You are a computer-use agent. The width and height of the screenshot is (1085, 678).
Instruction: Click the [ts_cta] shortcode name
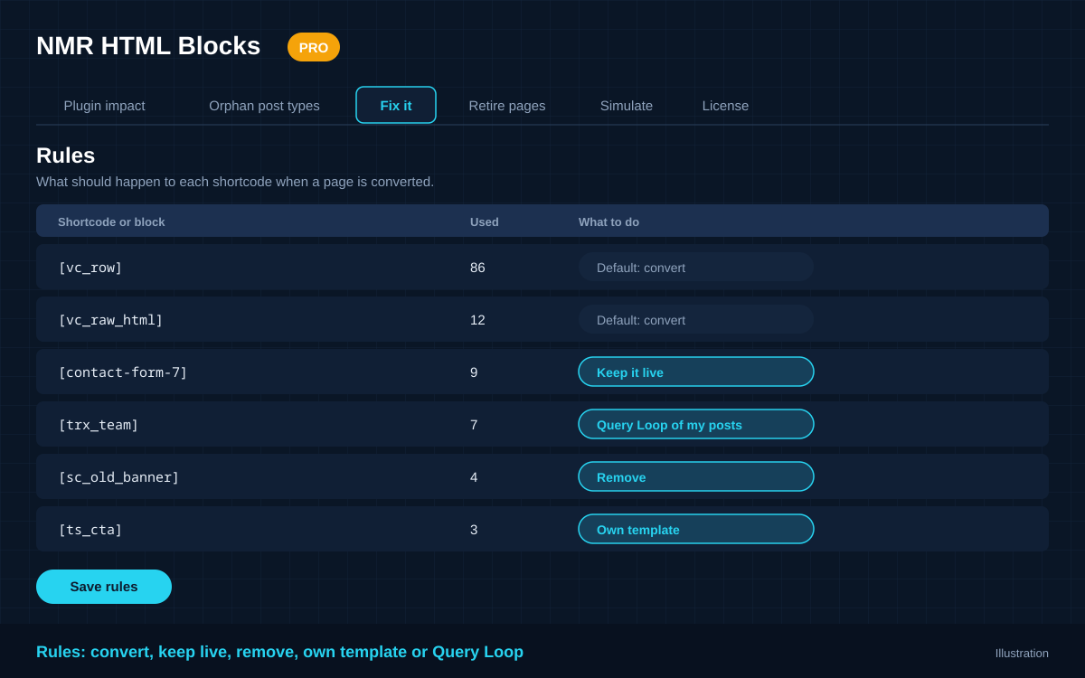click(x=90, y=530)
